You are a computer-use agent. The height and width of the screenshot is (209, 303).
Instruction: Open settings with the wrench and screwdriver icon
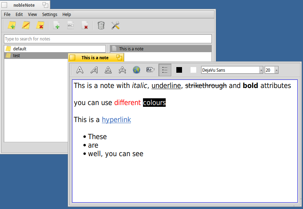pos(115,25)
